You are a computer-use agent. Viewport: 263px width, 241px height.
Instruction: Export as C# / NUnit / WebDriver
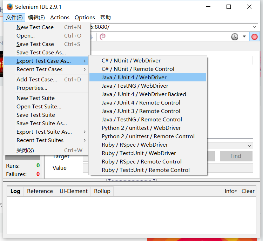148,60
